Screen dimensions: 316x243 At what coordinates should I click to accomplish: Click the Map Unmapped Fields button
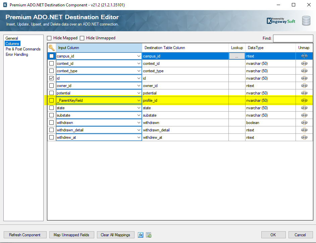pyautogui.click(x=71, y=235)
